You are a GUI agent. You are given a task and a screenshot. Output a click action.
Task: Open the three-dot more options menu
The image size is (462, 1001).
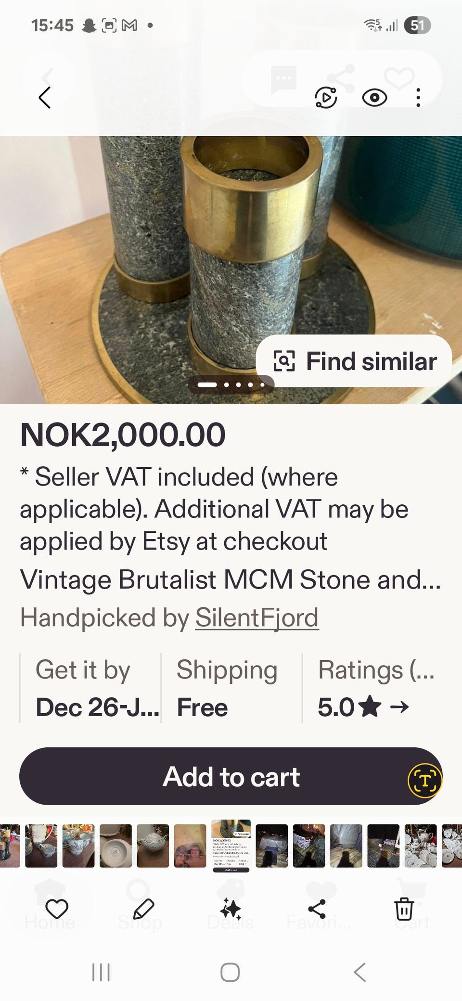click(418, 98)
